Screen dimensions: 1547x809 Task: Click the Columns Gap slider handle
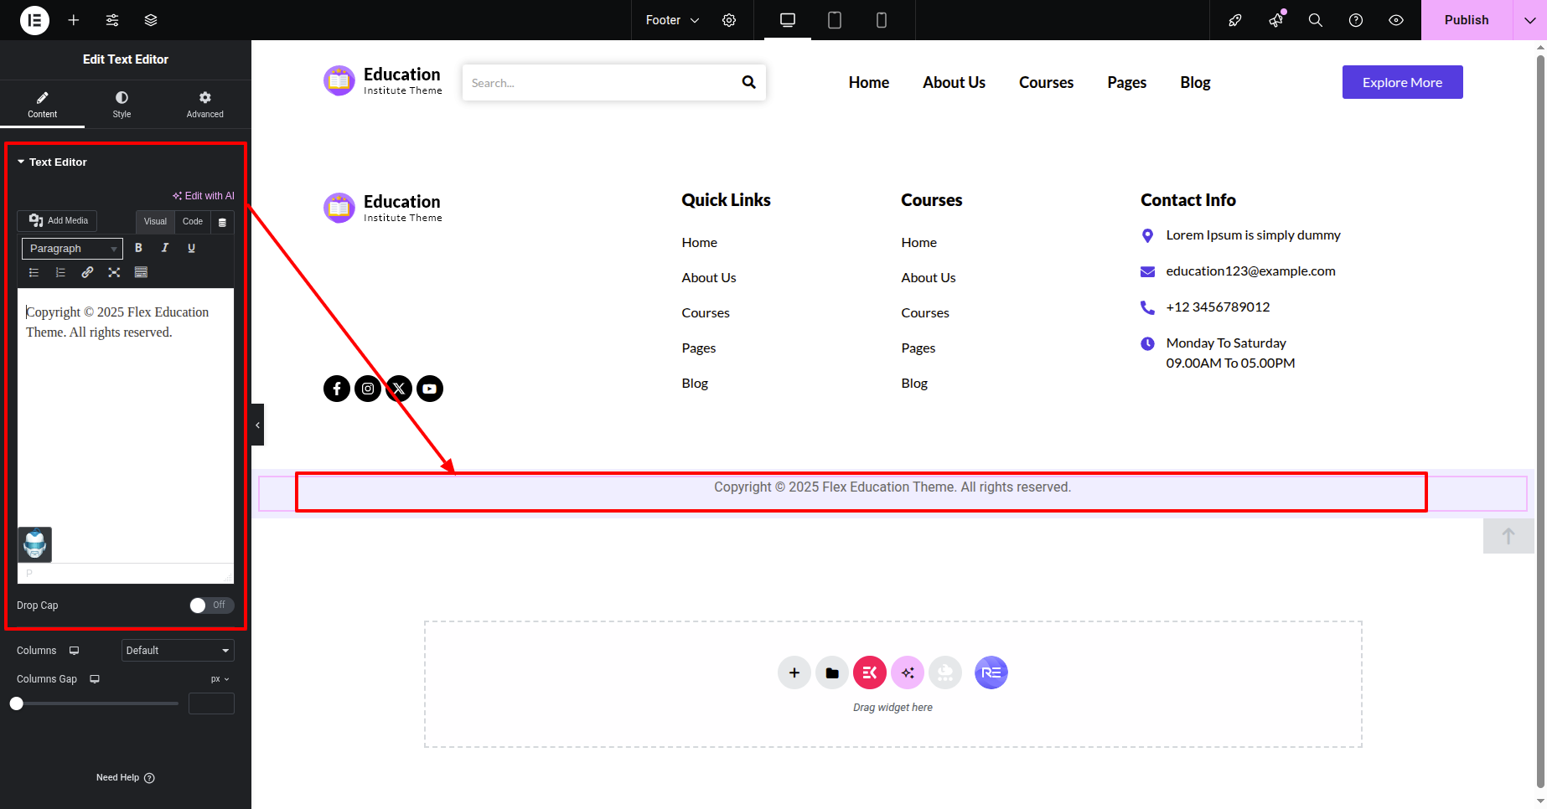click(17, 703)
